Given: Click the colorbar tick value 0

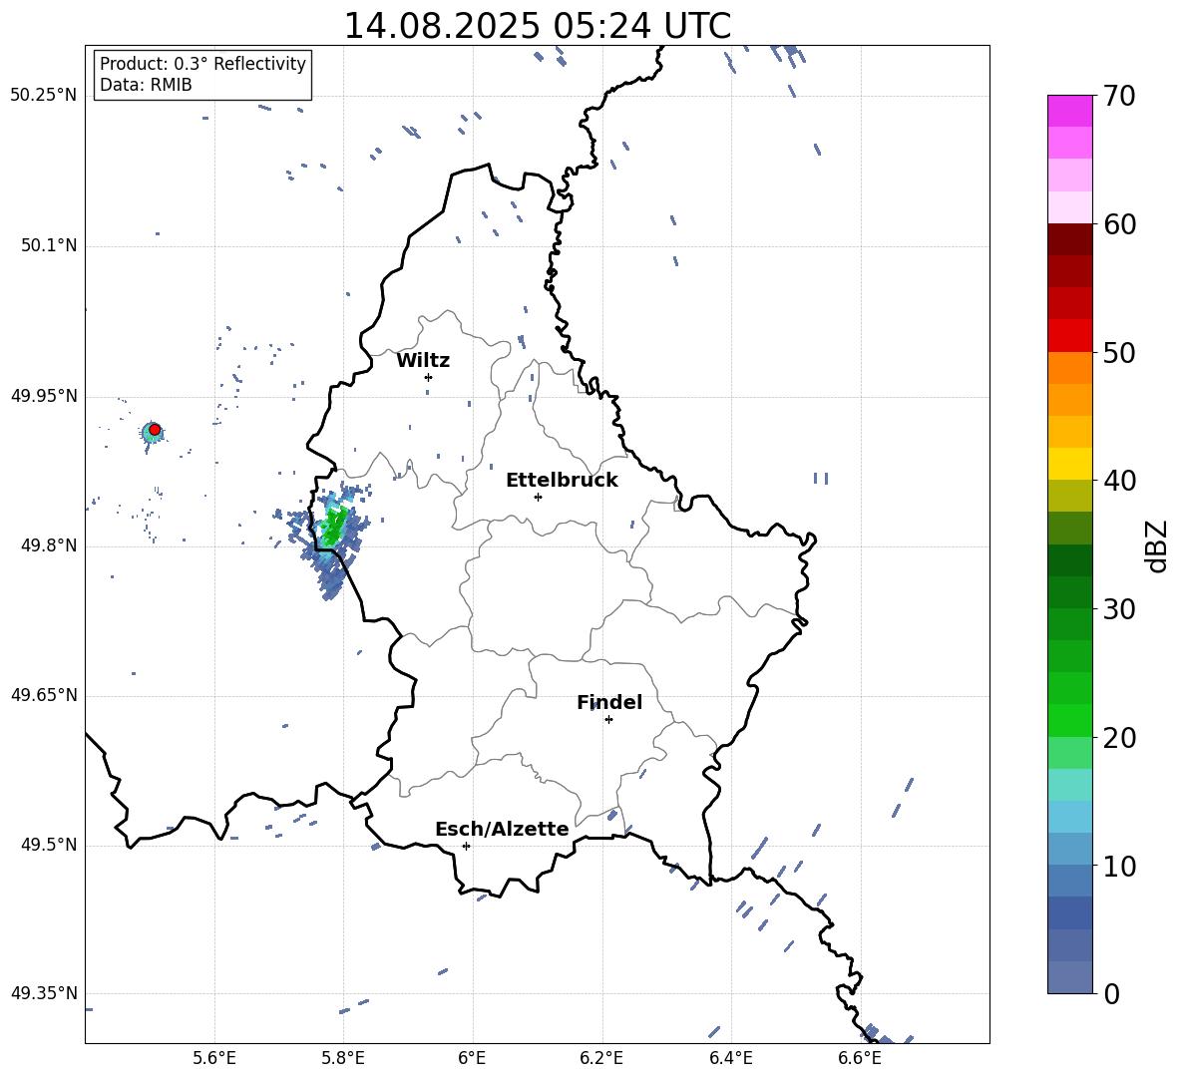Looking at the screenshot, I should click(x=1111, y=993).
